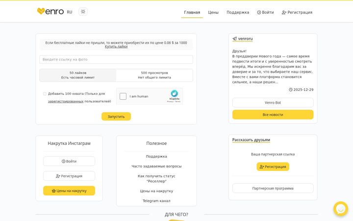
Task: Click the Цены на накрутку yellow button
Action: click(x=69, y=191)
